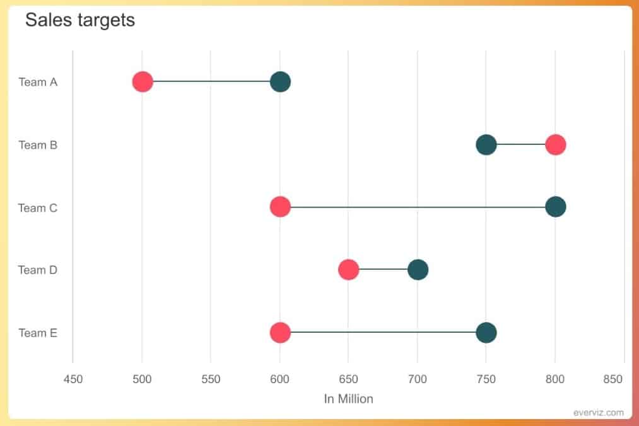Select Team D's dark teal dot at 700

(x=418, y=270)
